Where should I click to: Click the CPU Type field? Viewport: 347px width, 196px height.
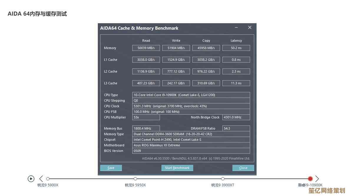click(191, 95)
